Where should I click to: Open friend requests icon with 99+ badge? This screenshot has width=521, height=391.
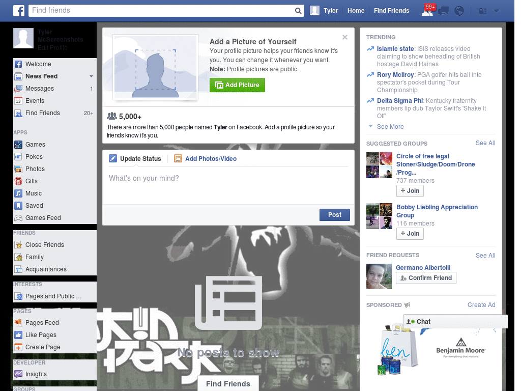click(x=427, y=11)
